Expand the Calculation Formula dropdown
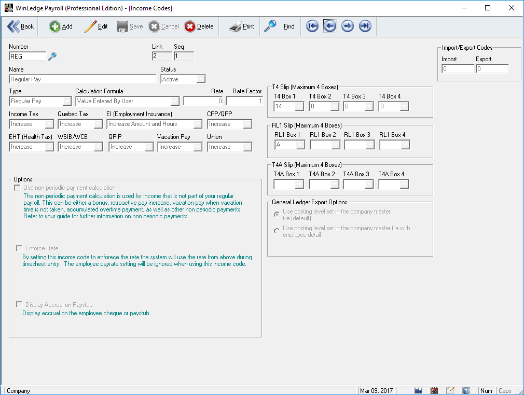 tap(175, 101)
